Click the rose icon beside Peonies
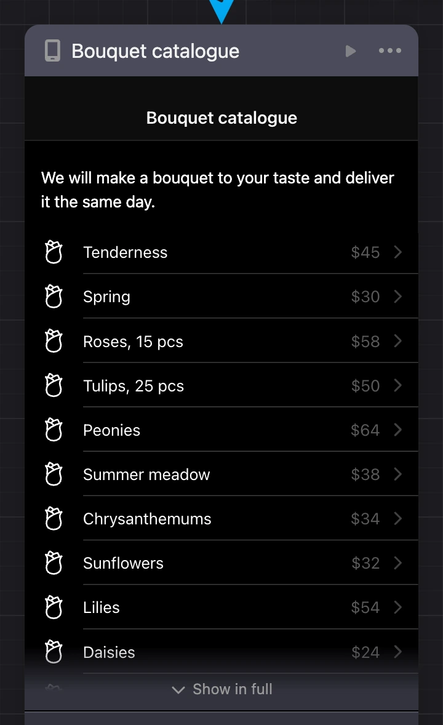The height and width of the screenshot is (725, 443). tap(54, 430)
